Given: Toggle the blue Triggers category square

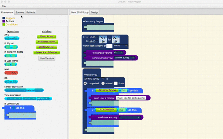Looking at the screenshot, I should pos(4,18).
